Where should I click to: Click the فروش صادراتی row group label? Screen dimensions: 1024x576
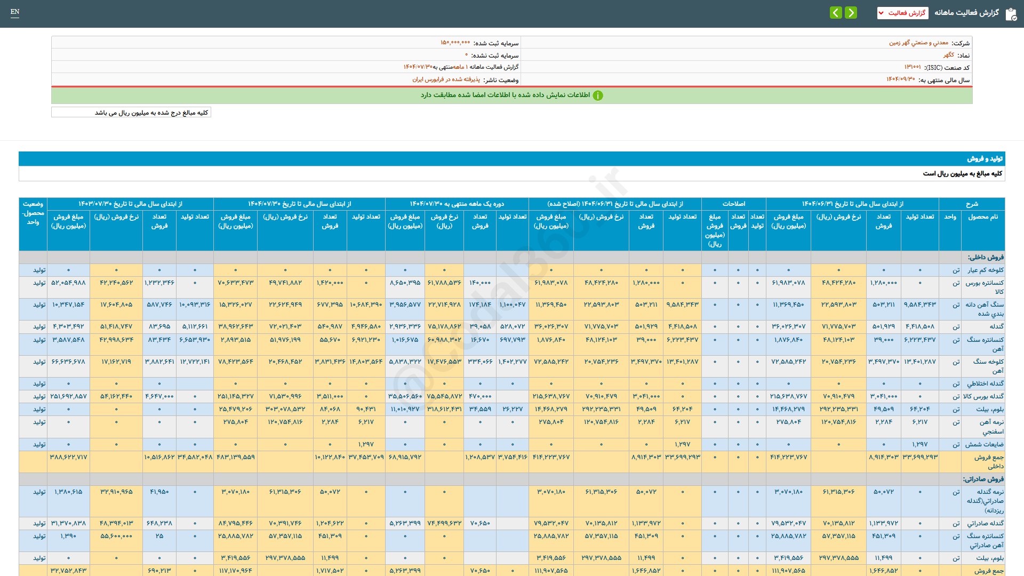[983, 479]
